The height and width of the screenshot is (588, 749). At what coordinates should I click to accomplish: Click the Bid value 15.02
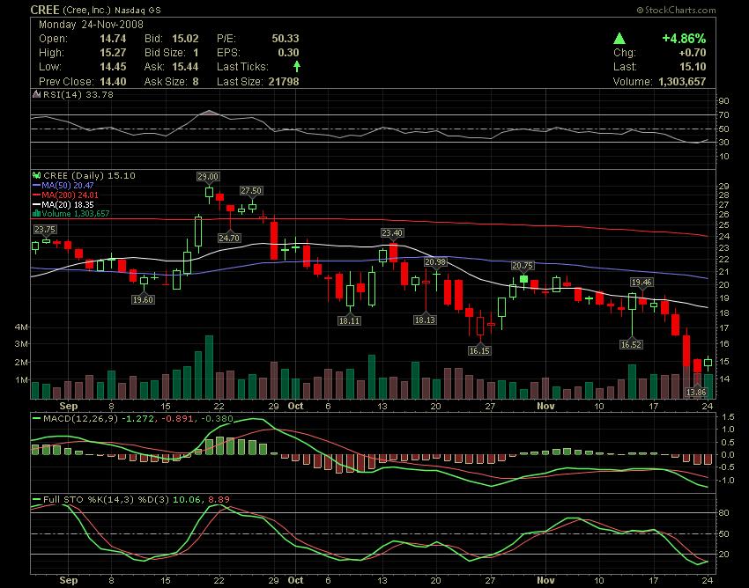tap(185, 39)
